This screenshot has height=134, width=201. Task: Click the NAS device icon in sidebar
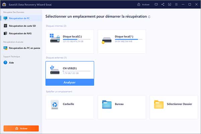(5, 33)
